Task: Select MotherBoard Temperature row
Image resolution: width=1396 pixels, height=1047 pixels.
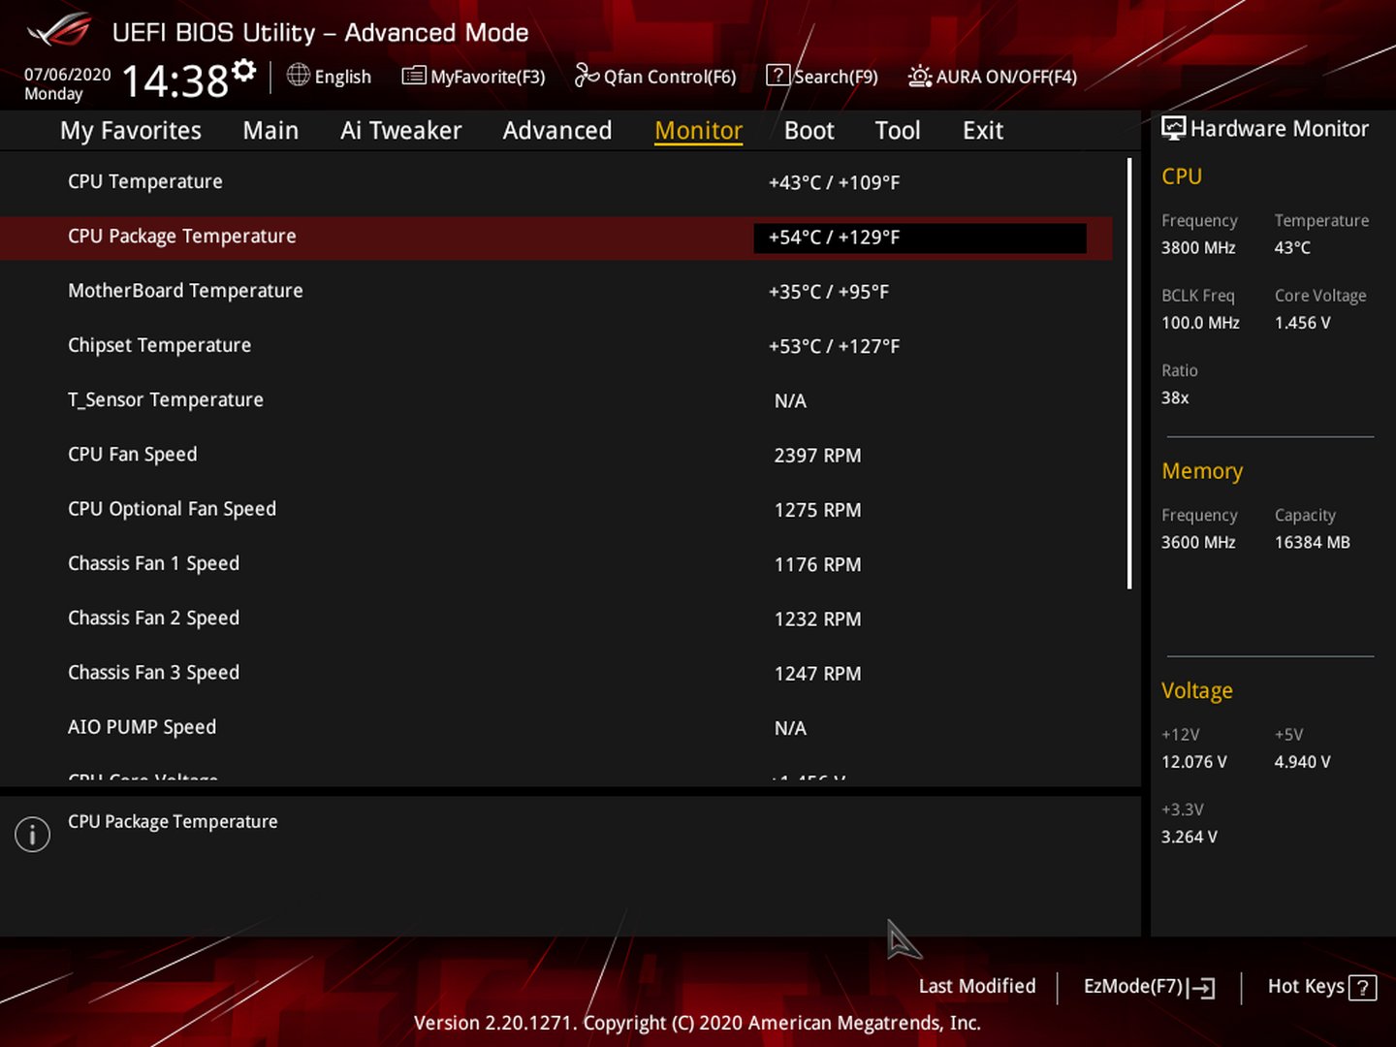Action: point(556,292)
